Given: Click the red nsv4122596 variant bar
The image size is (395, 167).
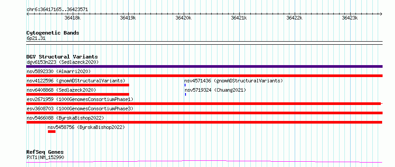Looking at the screenshot, I should point(78,85).
